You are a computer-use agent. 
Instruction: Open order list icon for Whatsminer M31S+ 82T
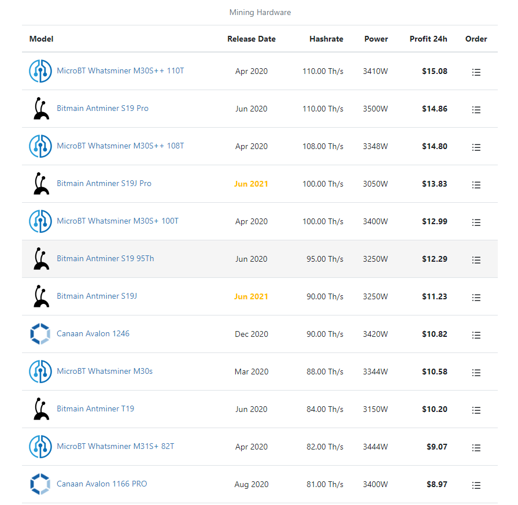coord(476,448)
